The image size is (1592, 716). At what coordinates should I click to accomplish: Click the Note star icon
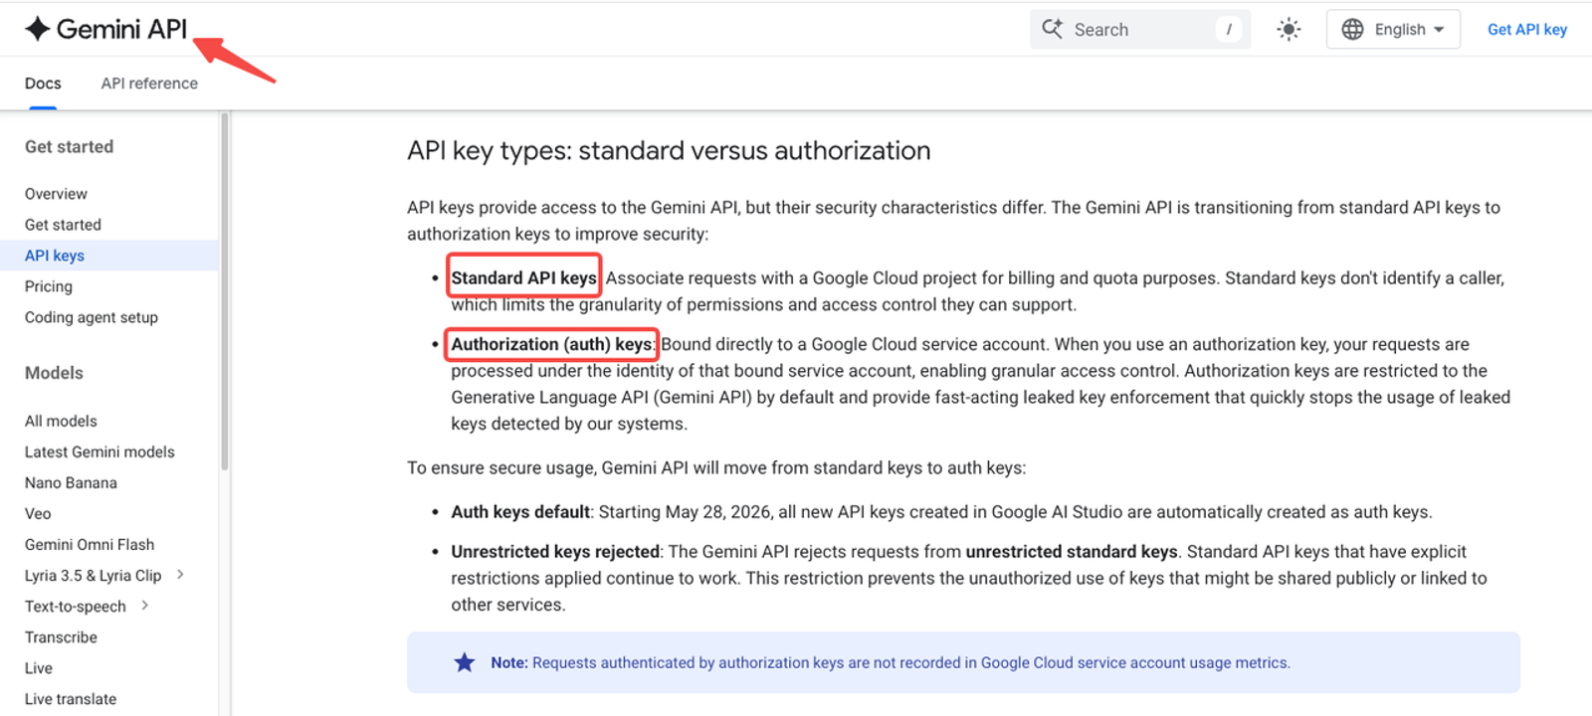pos(465,662)
